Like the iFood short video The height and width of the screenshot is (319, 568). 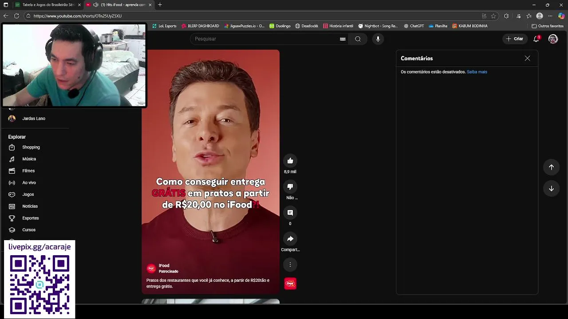(x=290, y=161)
